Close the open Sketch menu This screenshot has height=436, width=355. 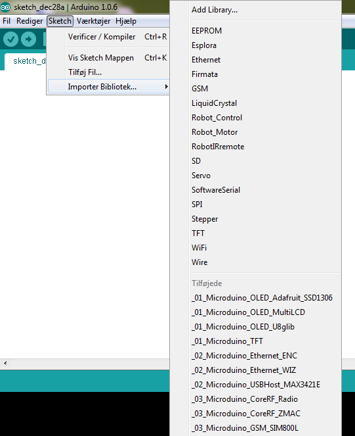(x=60, y=21)
